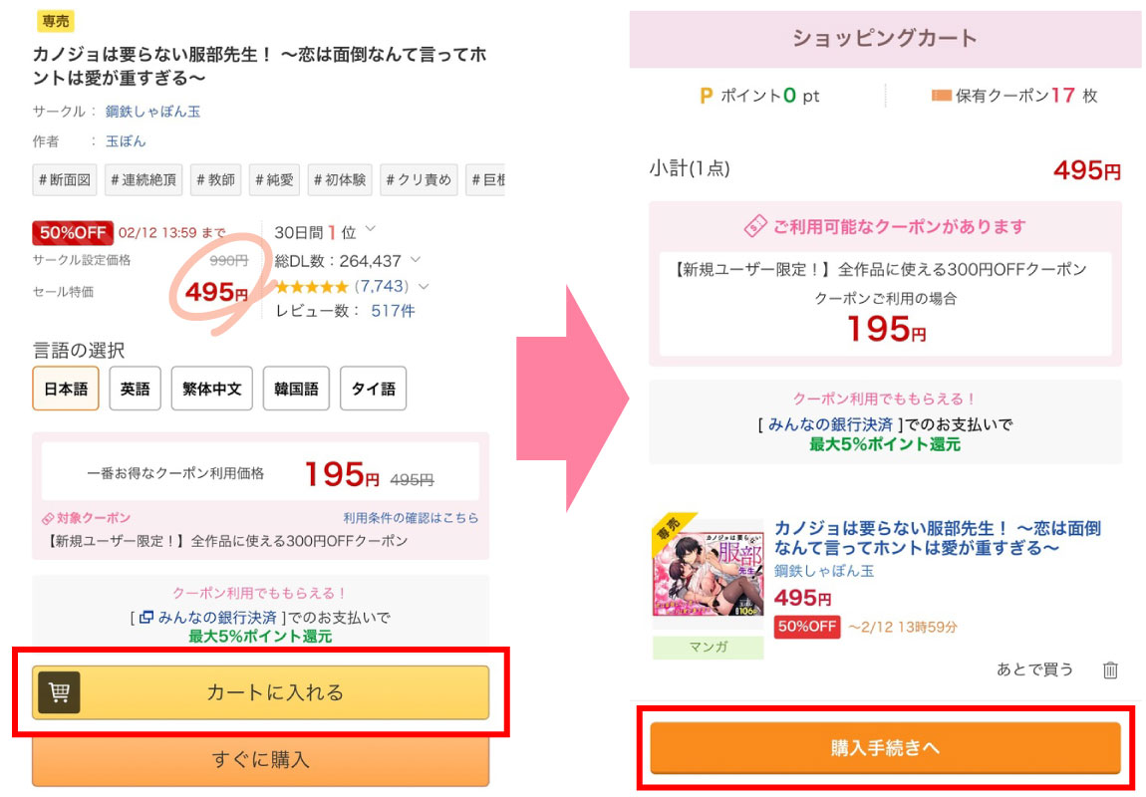Screen dimensions: 1146x797
Task: Select 繁体中文 language option
Action: pos(211,389)
